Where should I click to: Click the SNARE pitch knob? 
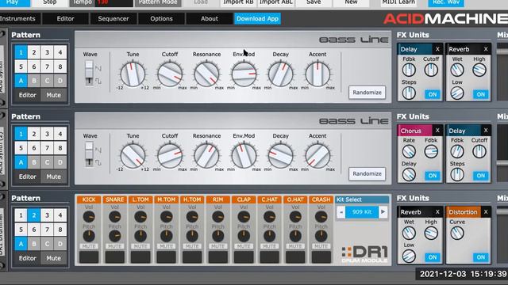coord(114,236)
